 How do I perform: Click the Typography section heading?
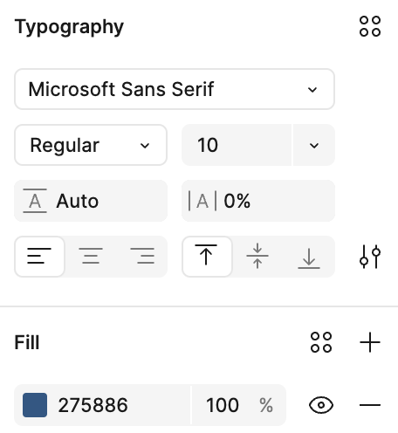click(x=69, y=27)
